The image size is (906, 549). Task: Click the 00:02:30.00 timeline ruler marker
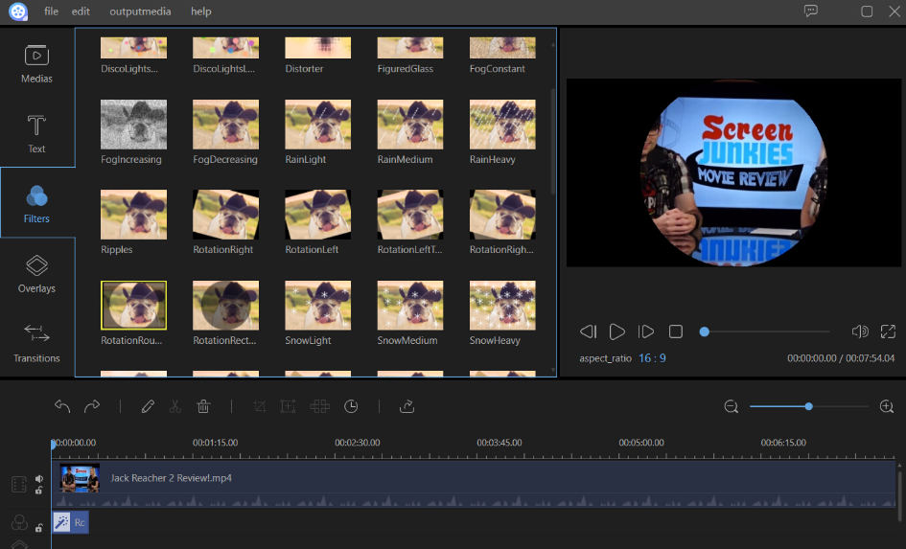(x=357, y=443)
